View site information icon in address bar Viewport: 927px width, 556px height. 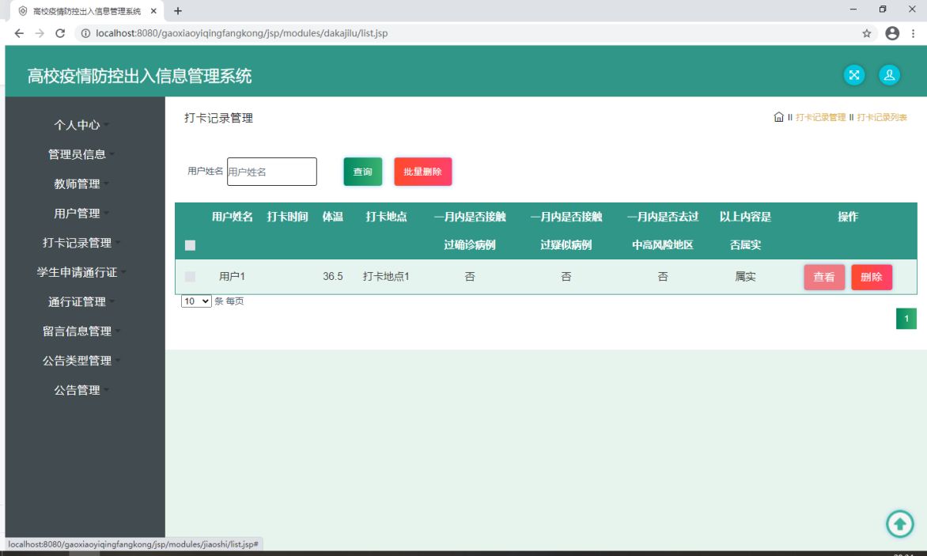[x=85, y=33]
